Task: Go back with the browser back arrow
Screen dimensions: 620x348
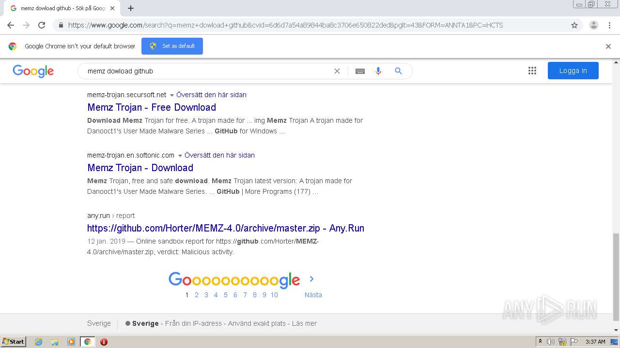Action: 11,25
